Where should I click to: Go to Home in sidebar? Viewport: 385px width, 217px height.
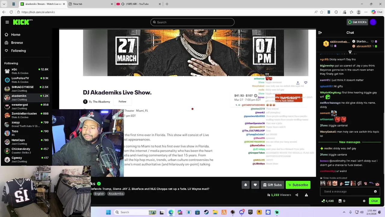click(13, 35)
